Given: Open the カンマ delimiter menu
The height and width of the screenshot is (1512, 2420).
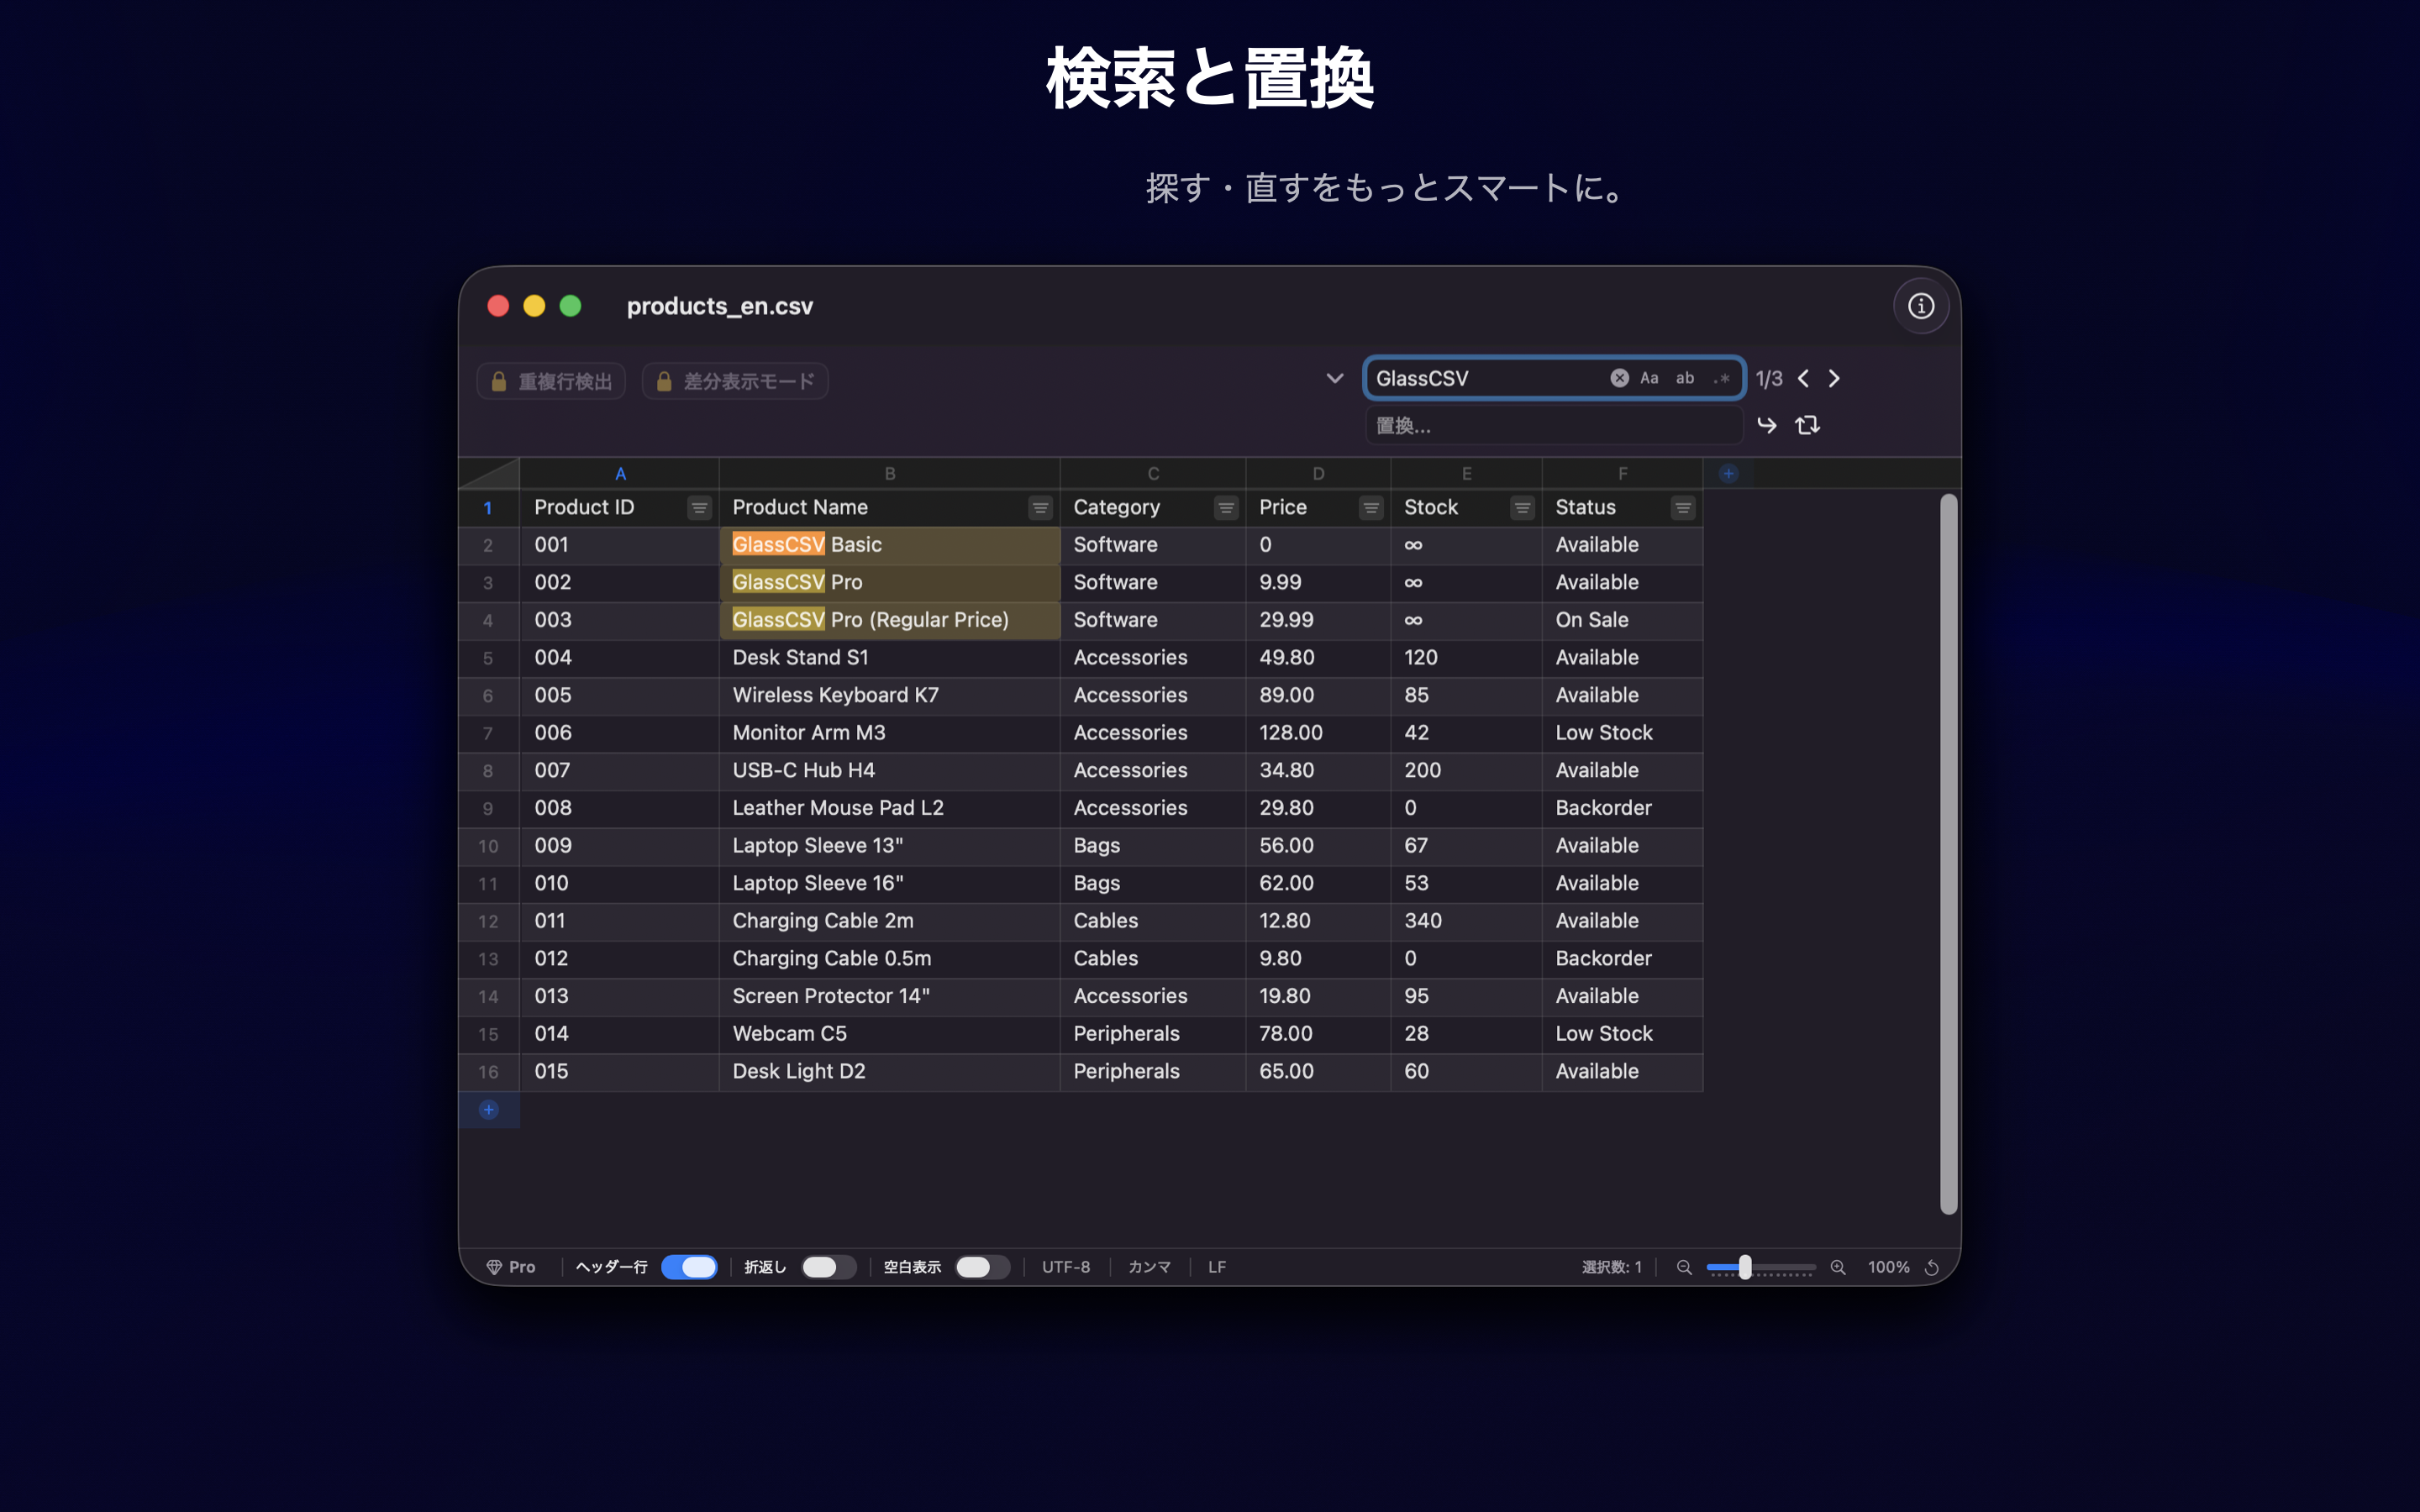Looking at the screenshot, I should click(1149, 1267).
